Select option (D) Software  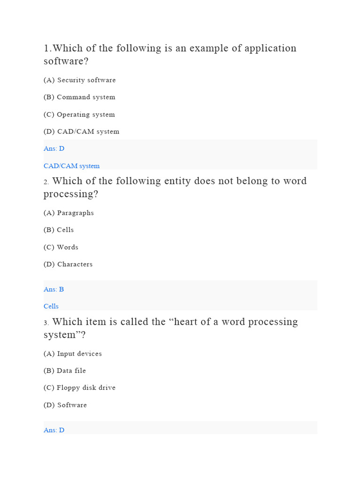point(65,405)
